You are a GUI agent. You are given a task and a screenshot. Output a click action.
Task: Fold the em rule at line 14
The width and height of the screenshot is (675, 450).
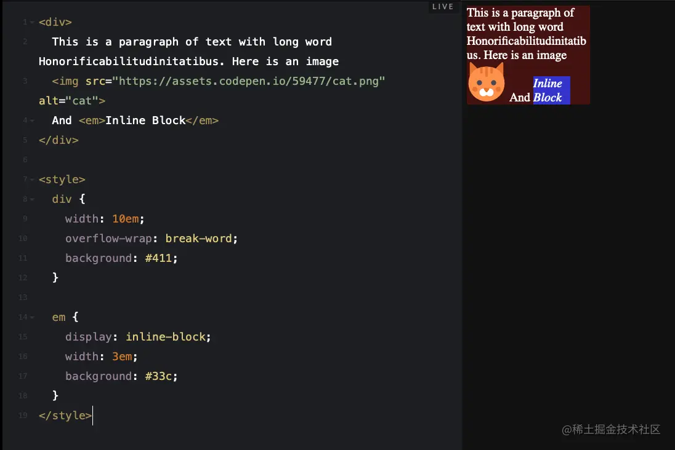32,318
